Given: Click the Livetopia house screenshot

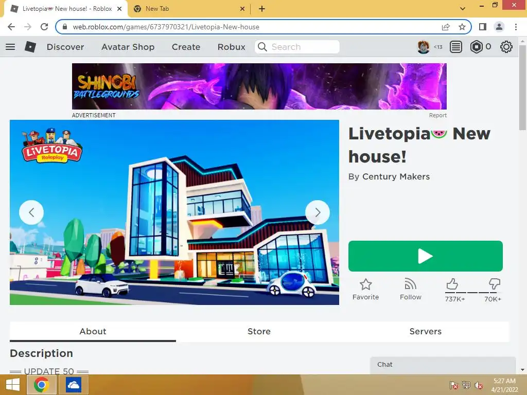Looking at the screenshot, I should pyautogui.click(x=174, y=212).
